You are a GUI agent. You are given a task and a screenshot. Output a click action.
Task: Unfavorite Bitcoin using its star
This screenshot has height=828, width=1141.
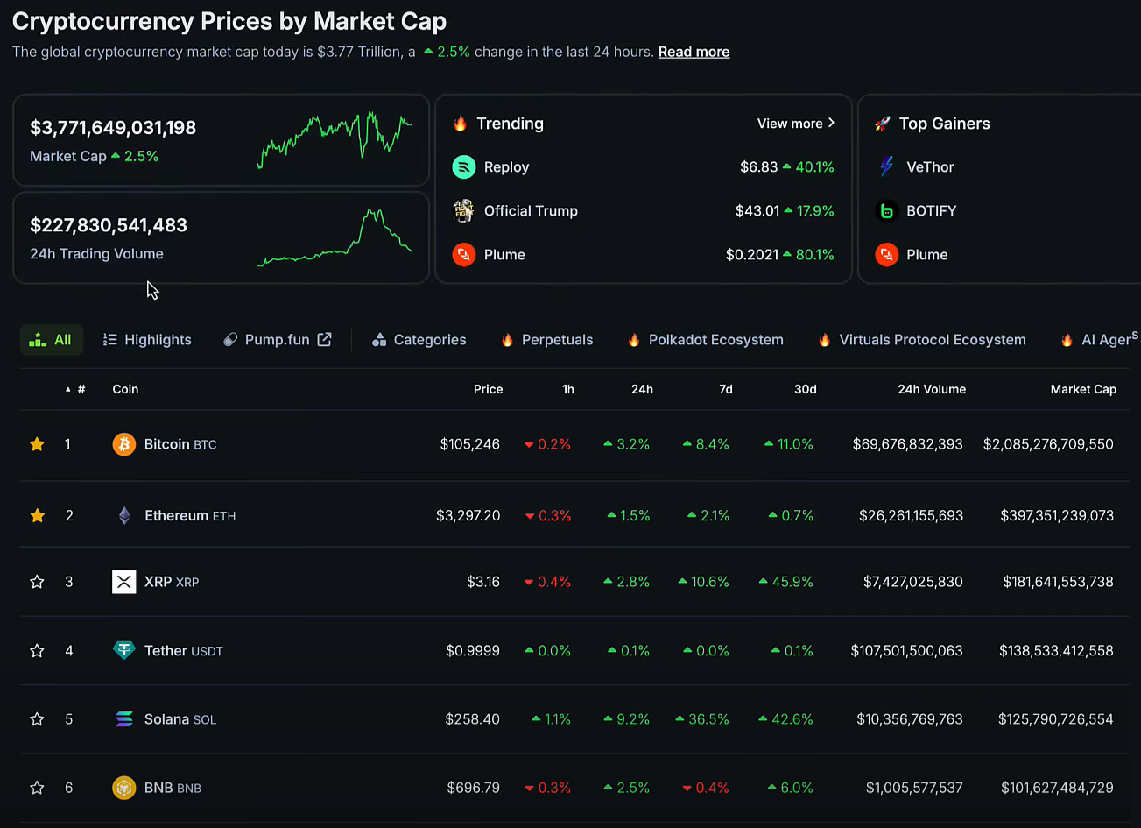[x=37, y=444]
